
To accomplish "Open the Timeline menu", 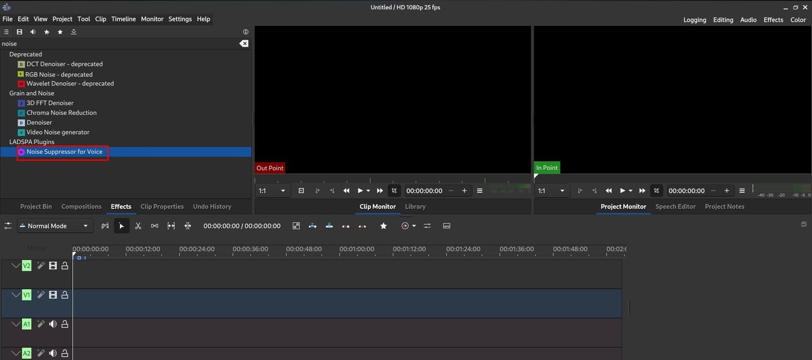I will tap(123, 19).
